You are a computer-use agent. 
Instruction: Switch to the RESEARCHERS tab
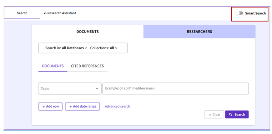[x=199, y=32]
